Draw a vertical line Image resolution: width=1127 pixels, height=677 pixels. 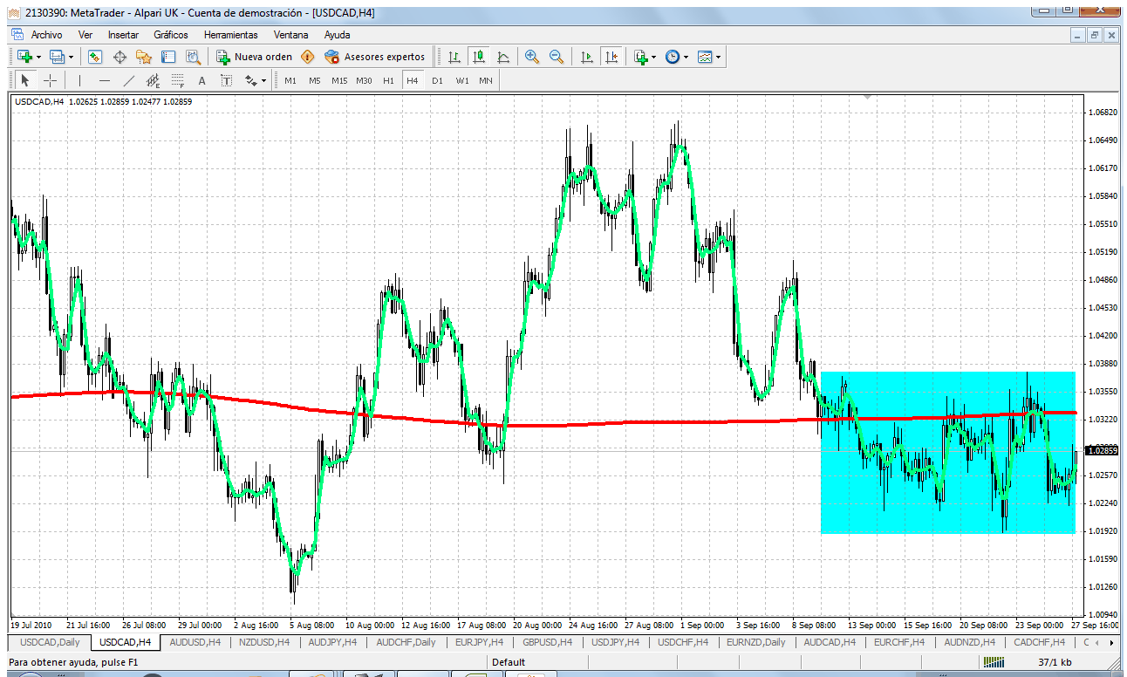pyautogui.click(x=79, y=80)
